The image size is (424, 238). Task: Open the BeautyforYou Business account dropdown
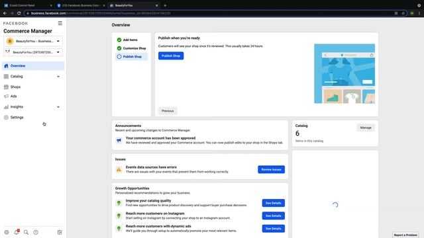click(33, 41)
